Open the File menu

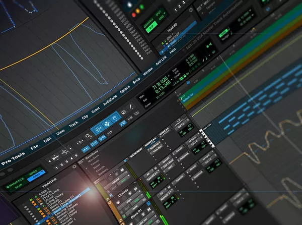pyautogui.click(x=34, y=147)
